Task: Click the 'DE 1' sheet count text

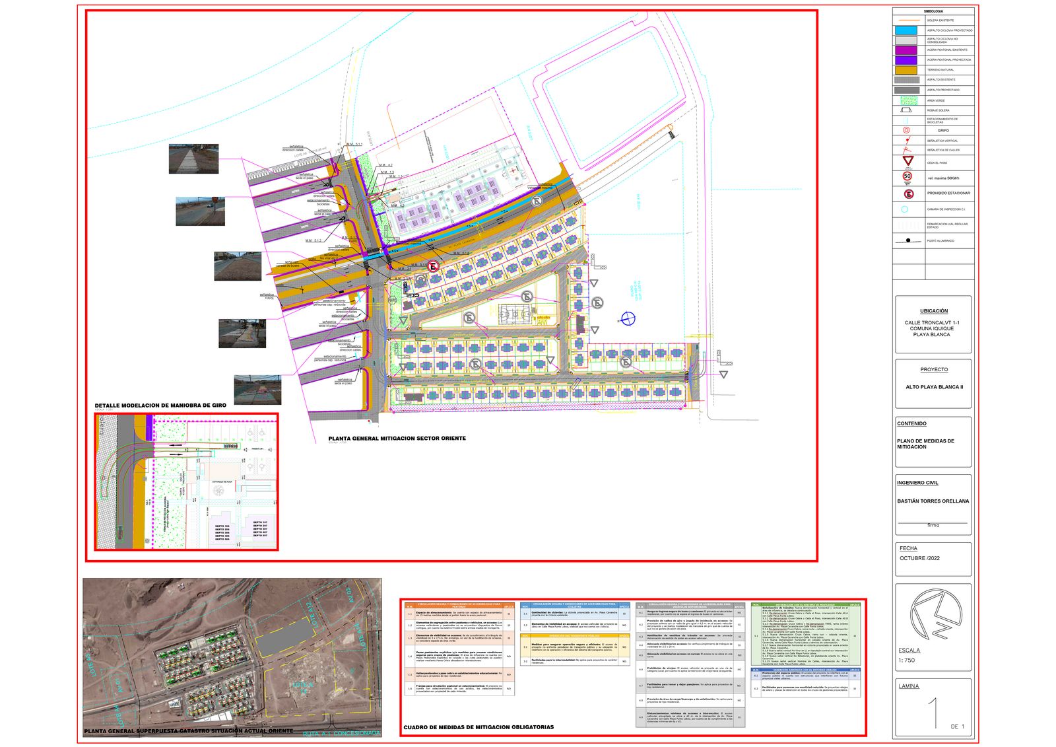Action: (958, 727)
